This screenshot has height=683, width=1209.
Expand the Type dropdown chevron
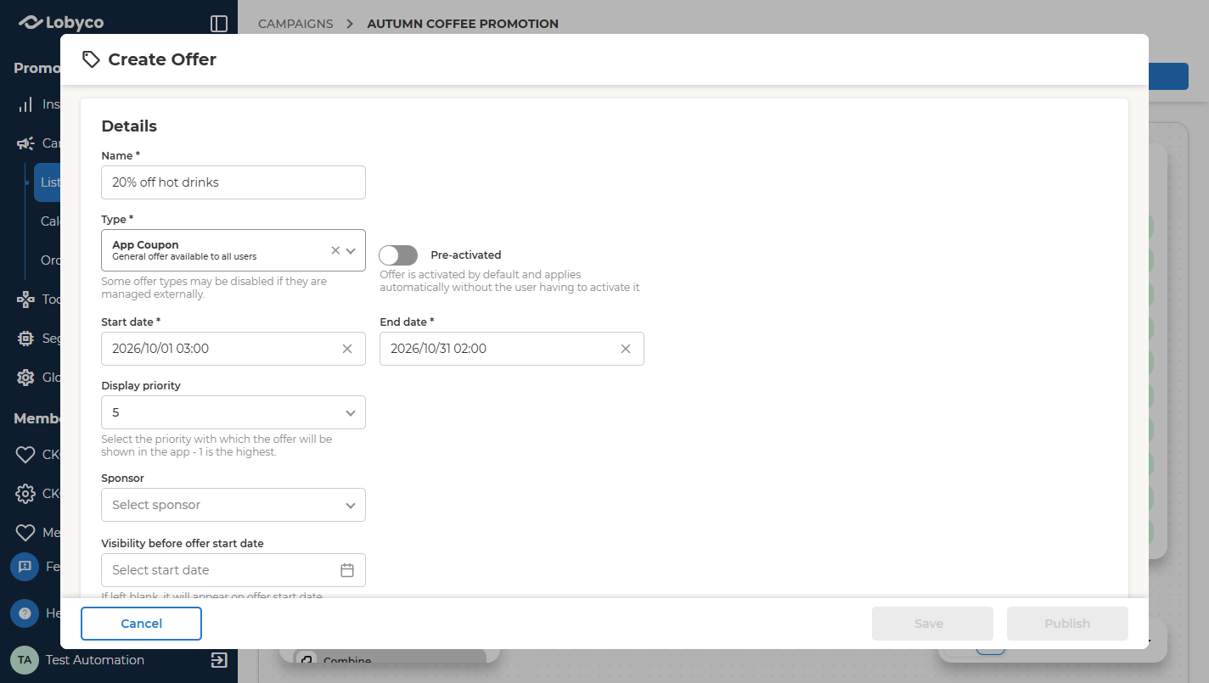(351, 250)
